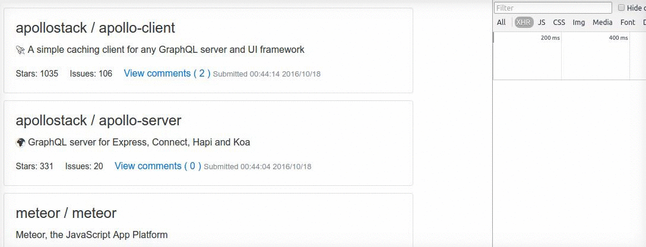The height and width of the screenshot is (247, 646).
Task: Select the Font network filter
Action: (628, 23)
